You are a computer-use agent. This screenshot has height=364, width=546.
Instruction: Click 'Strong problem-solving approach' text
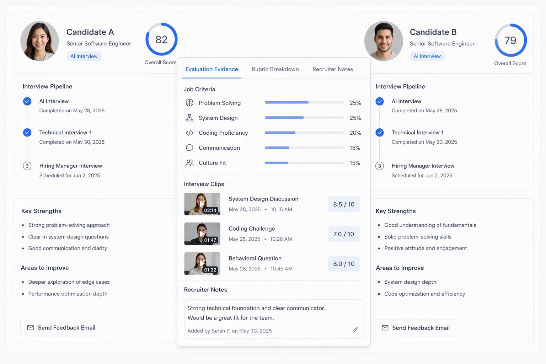click(x=69, y=225)
